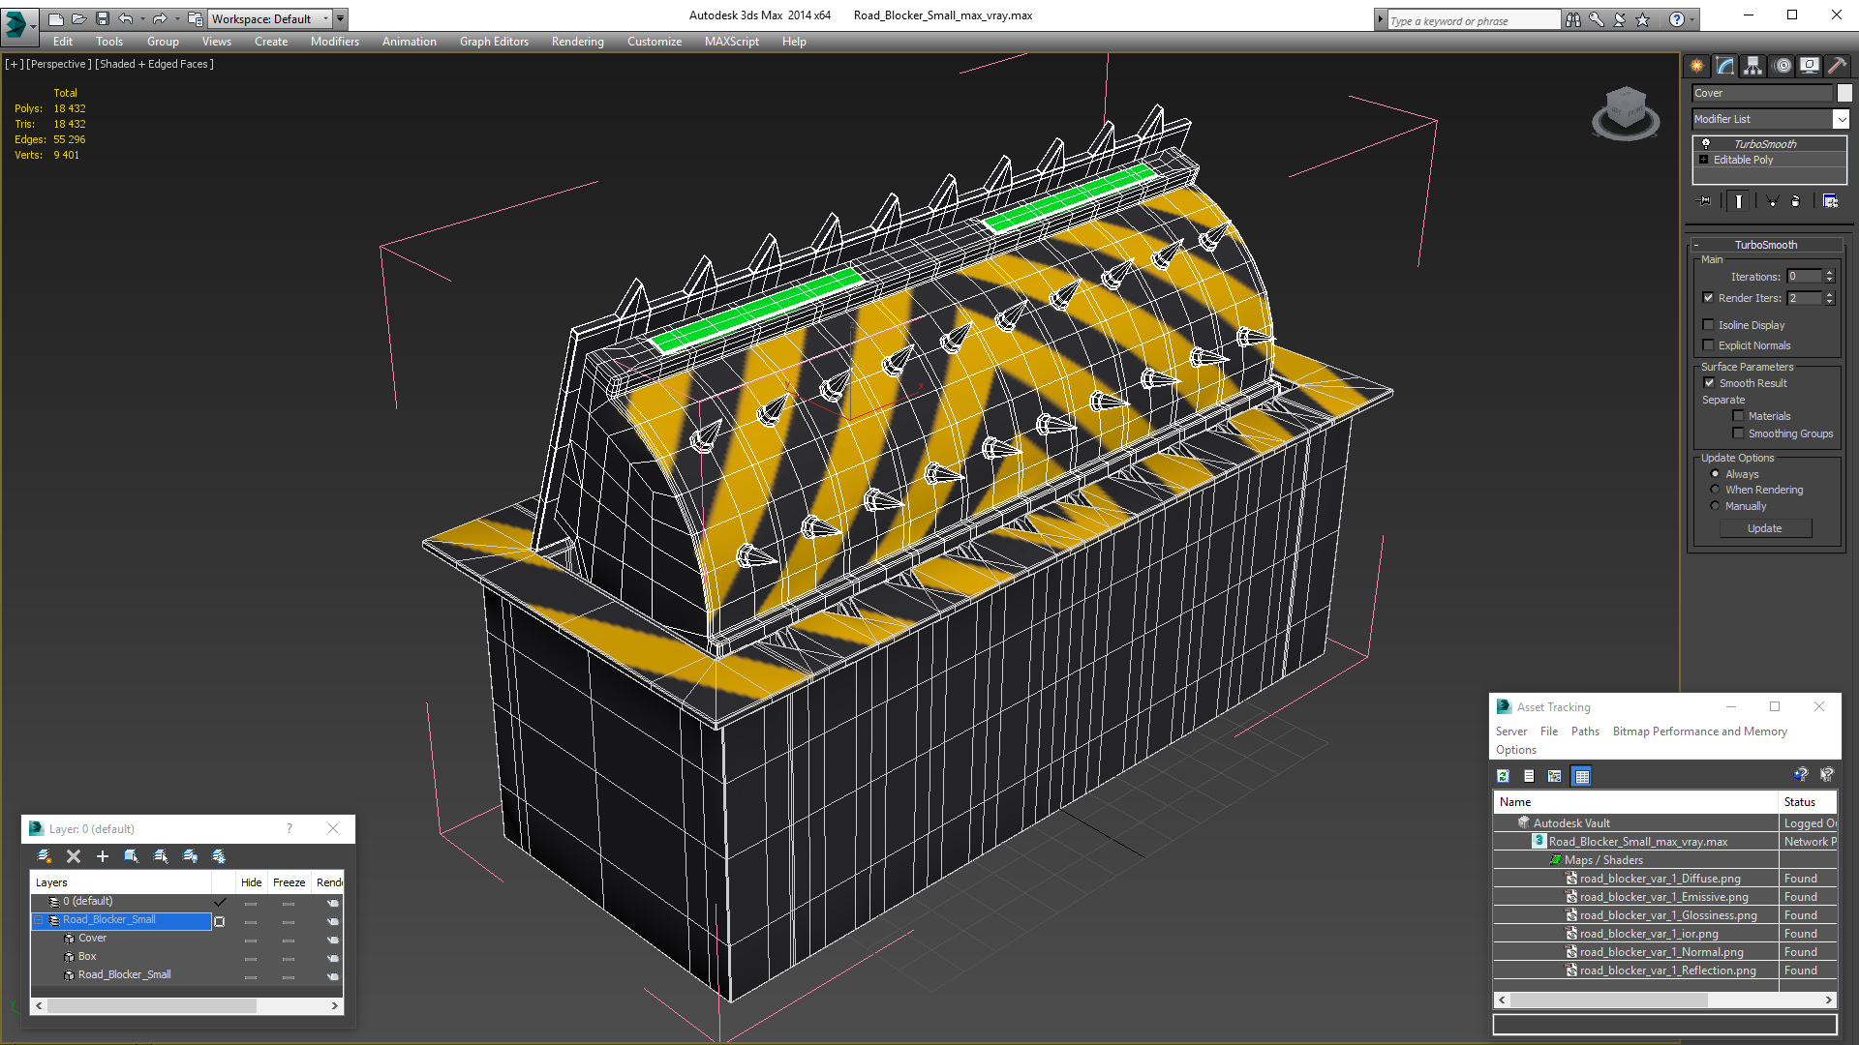Expand Editable Poly sub-object levels
The image size is (1859, 1045).
pos(1704,160)
